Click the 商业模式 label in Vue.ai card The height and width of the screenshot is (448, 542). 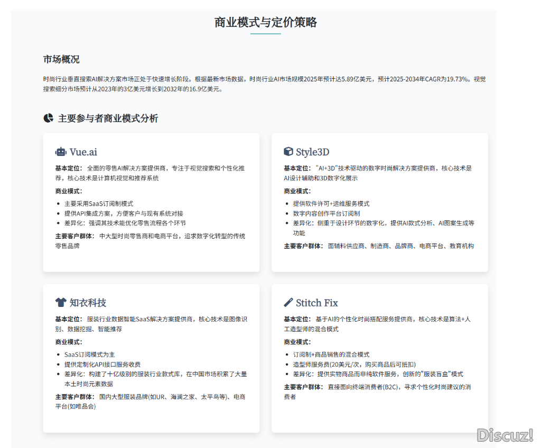click(x=69, y=191)
